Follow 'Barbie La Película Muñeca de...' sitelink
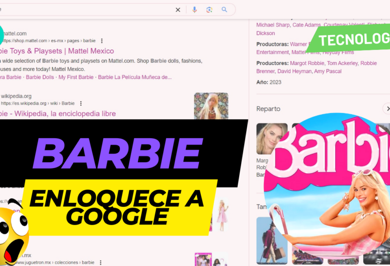 click(x=135, y=77)
